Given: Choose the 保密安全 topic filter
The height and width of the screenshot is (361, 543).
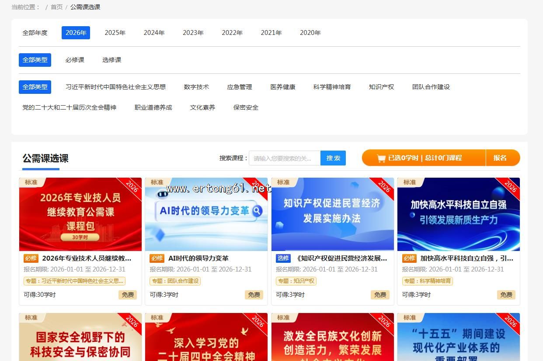Looking at the screenshot, I should click(246, 107).
